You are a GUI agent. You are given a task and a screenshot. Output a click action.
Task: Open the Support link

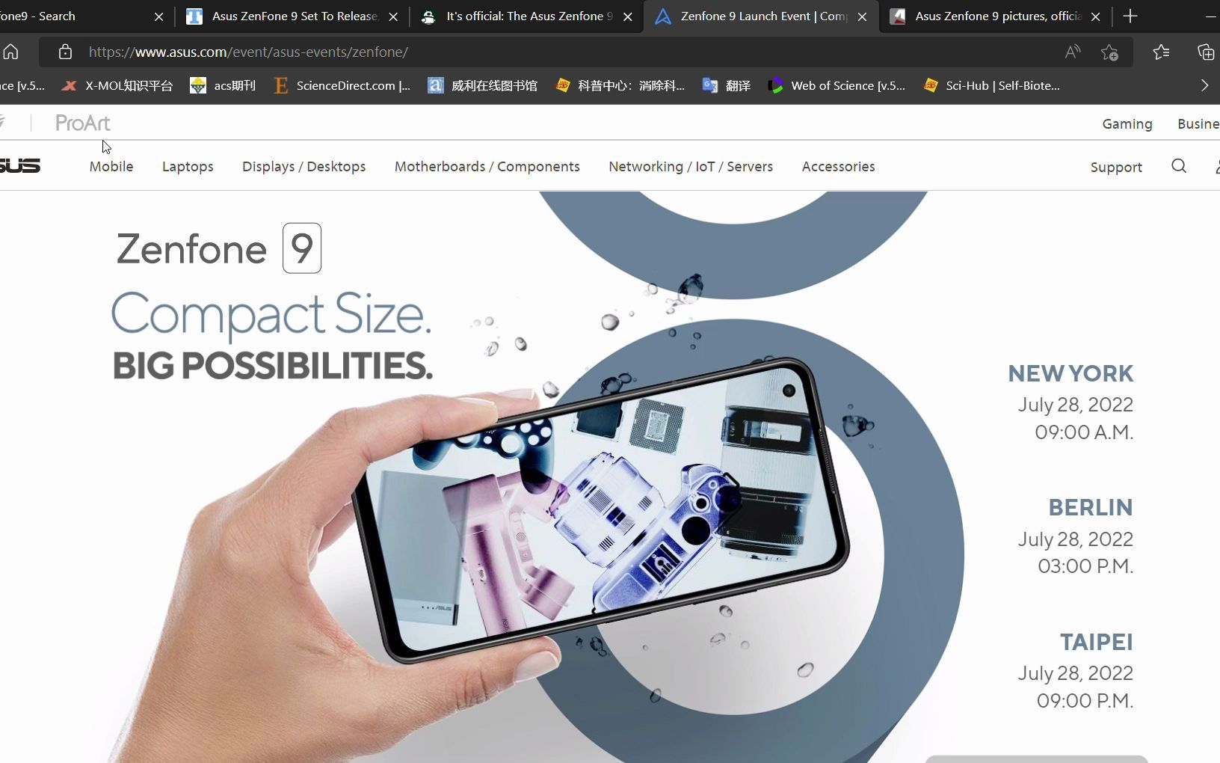pos(1116,167)
